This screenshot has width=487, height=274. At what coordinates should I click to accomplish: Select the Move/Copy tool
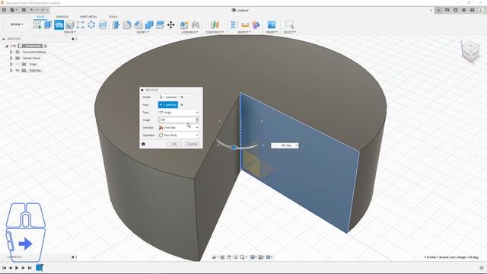(x=170, y=24)
